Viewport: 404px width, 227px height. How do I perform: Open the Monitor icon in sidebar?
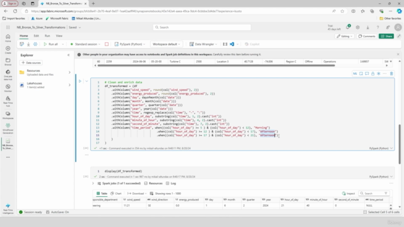click(8, 88)
